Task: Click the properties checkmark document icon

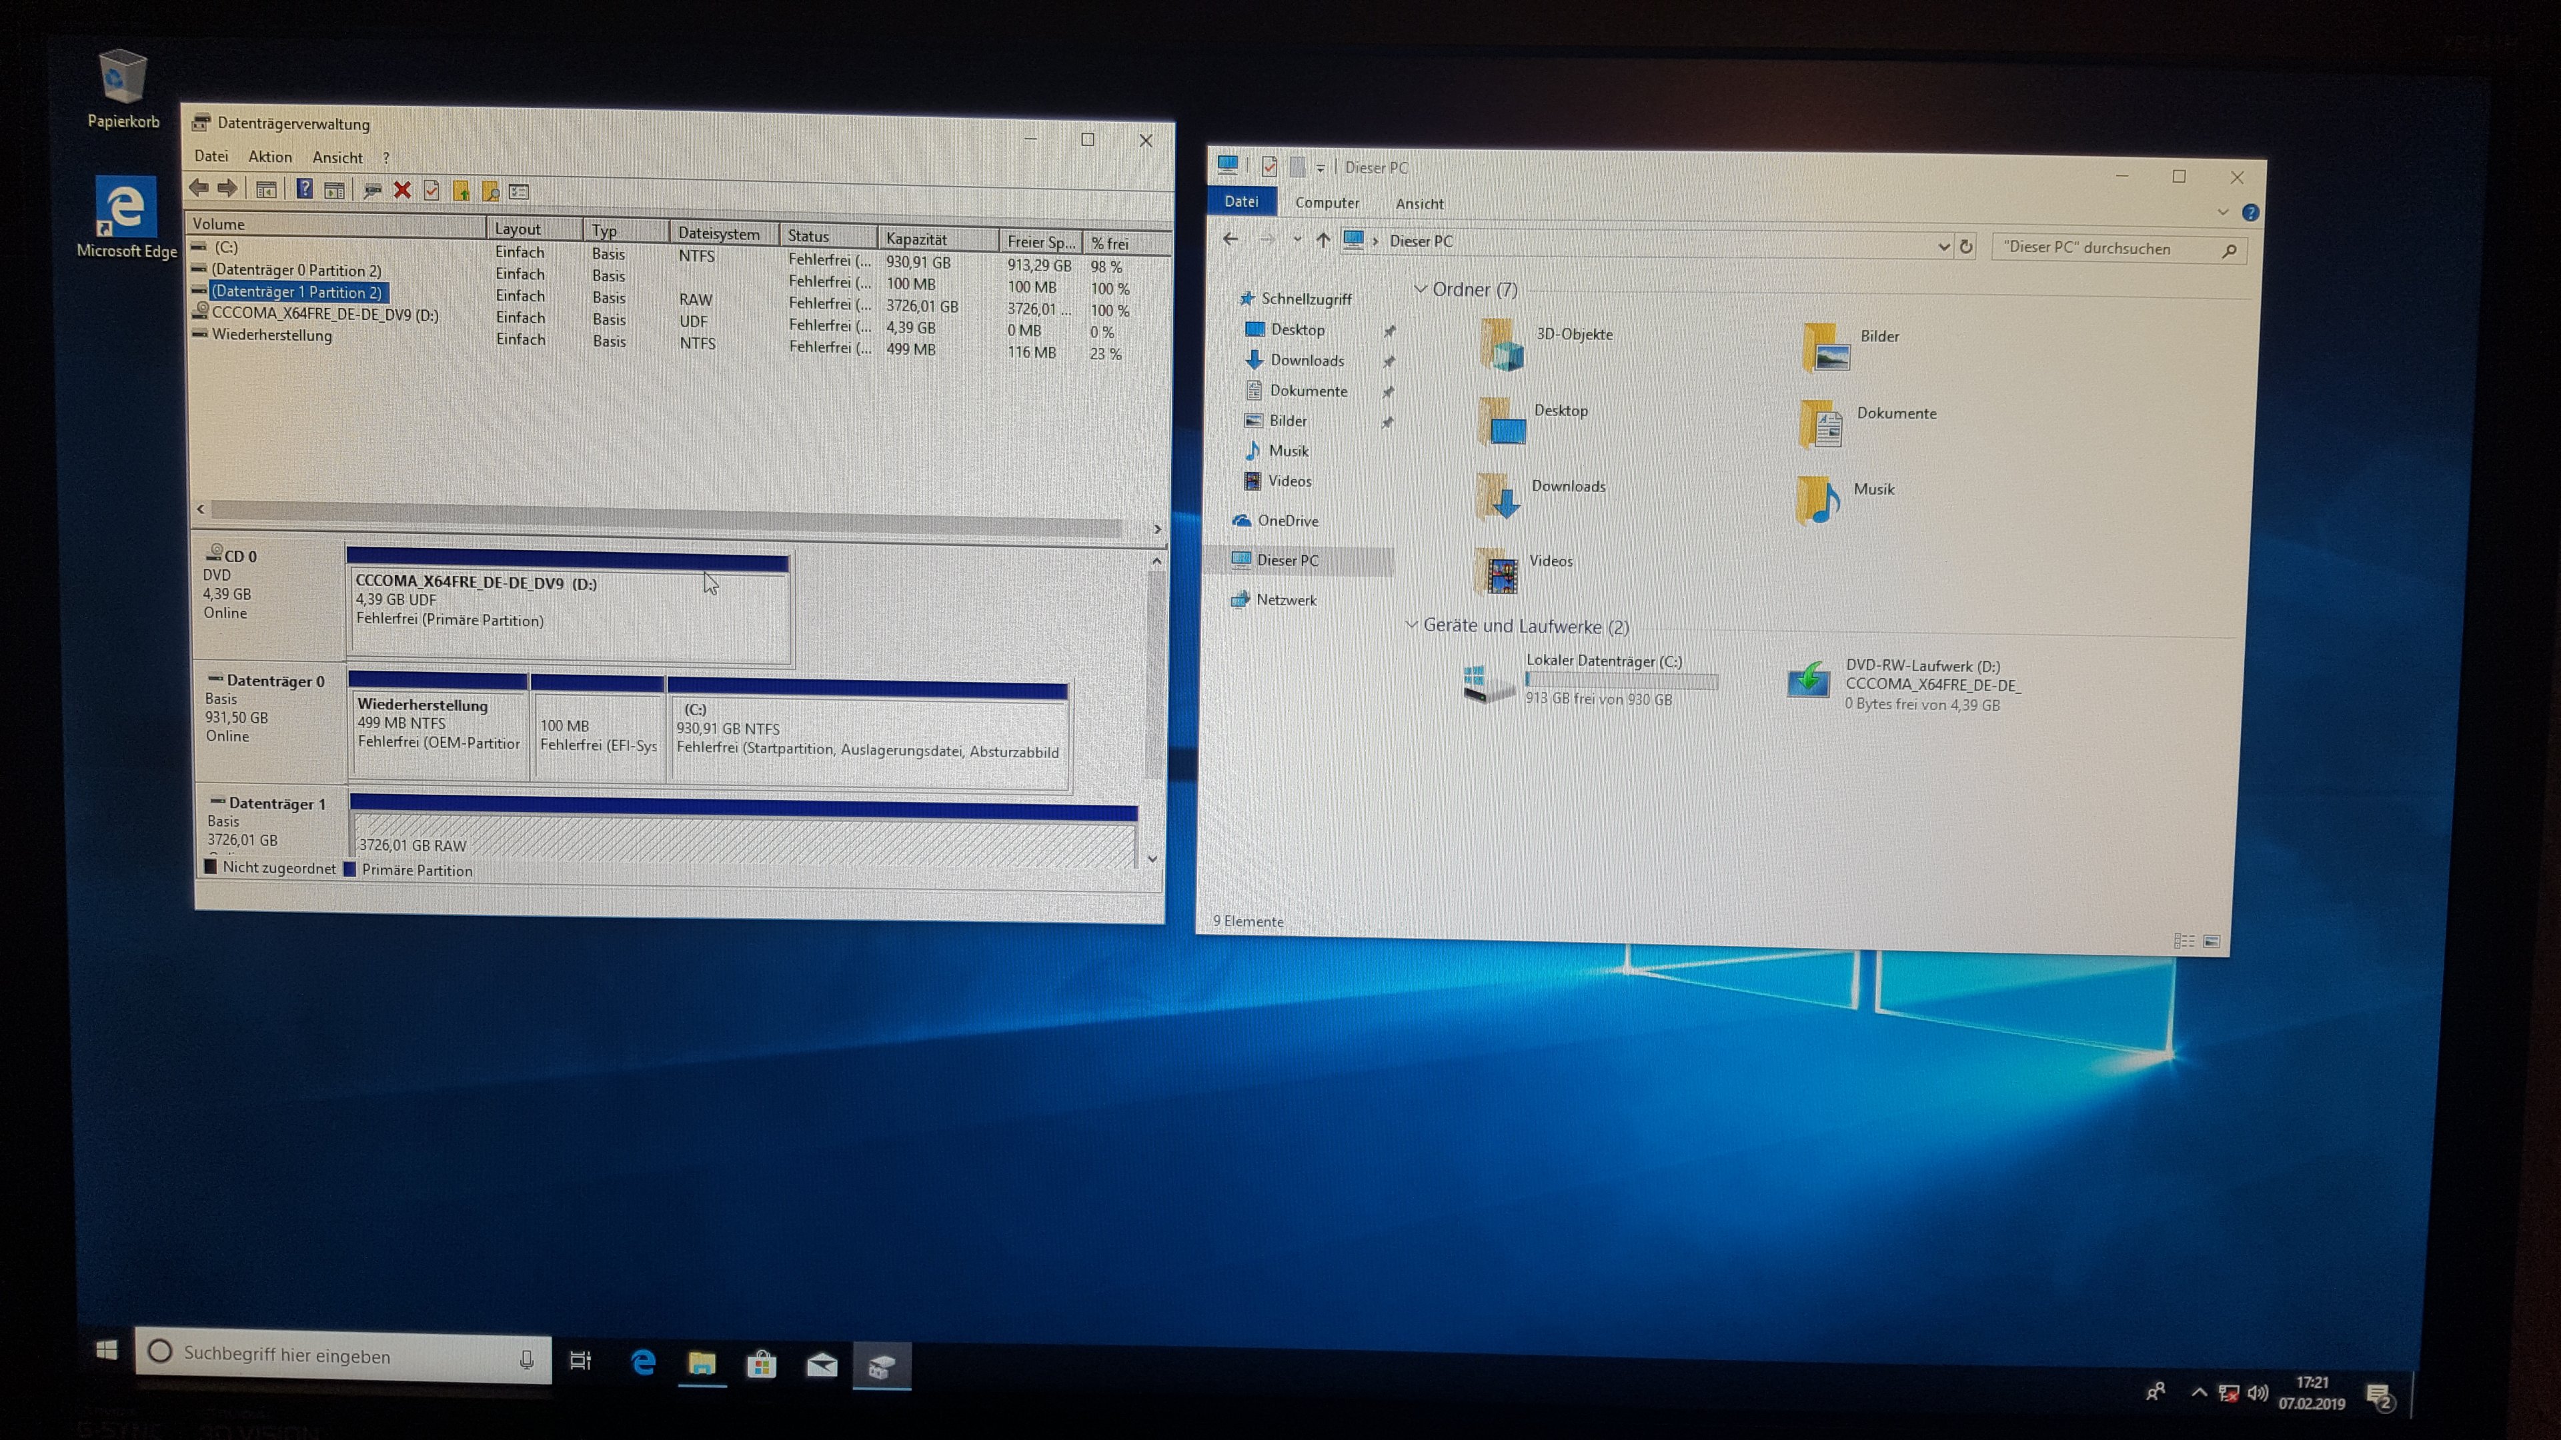Action: [x=432, y=190]
